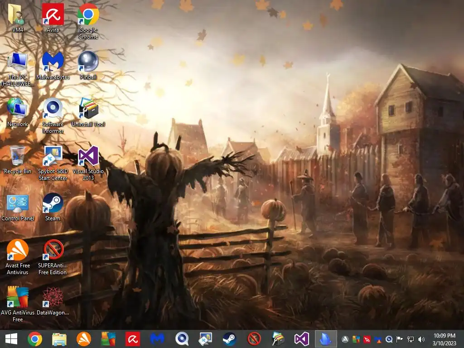Open the VM4 user folder on desktop
This screenshot has height=348, width=464.
point(18,18)
